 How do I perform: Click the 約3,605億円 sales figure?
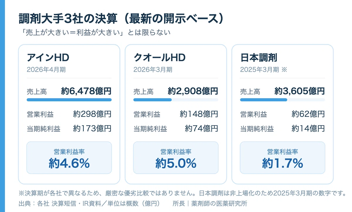299,91
